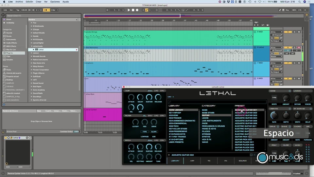The height and width of the screenshot is (177, 314).
Task: Open the quantization 1 Bar dropdown
Action: pos(55,10)
